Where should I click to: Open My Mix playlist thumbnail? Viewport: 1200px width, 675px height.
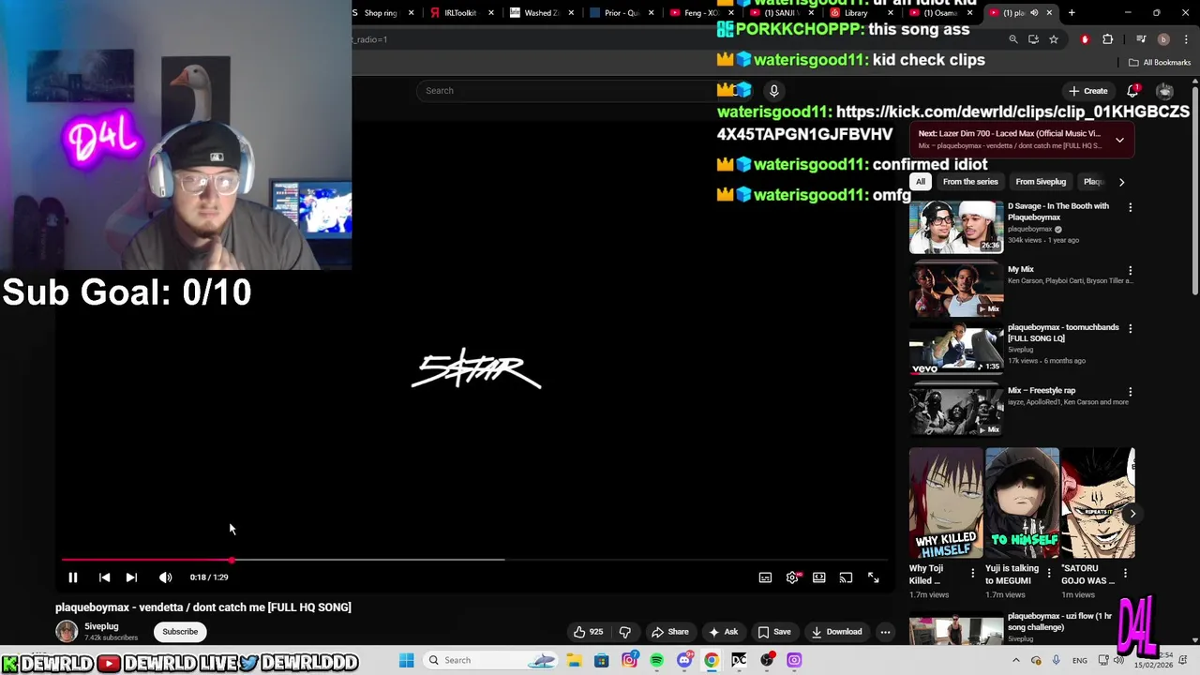point(956,290)
